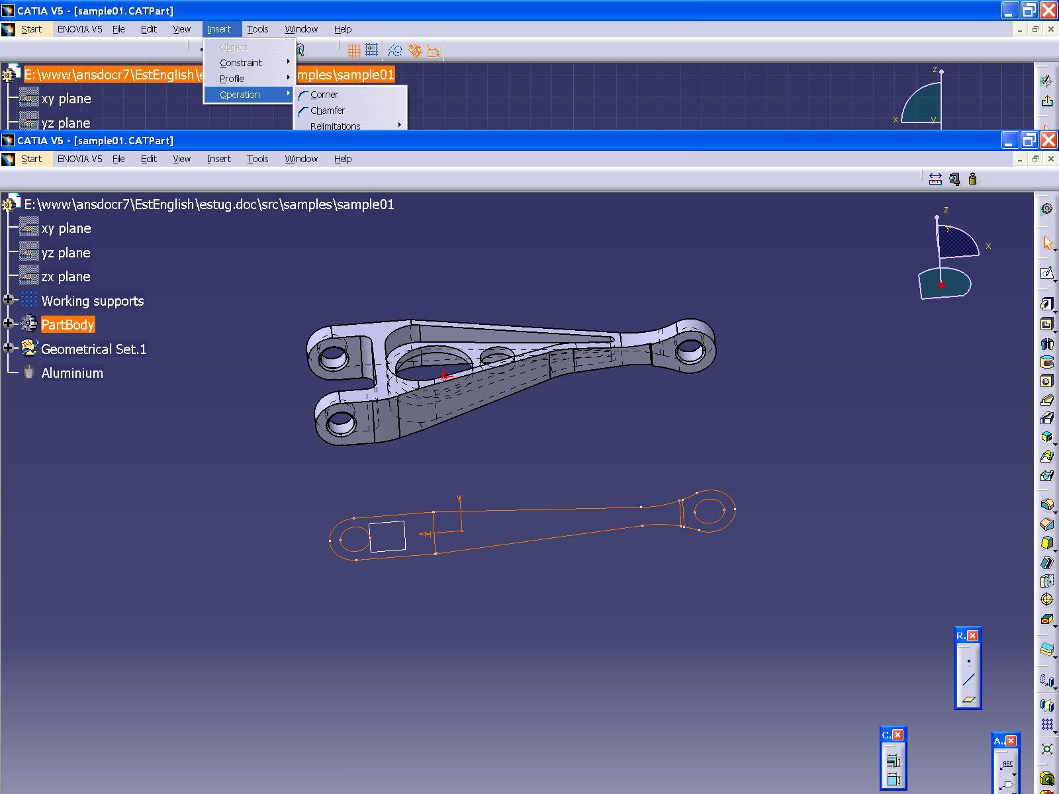
Task: Select the Draft Angle tool icon
Action: tap(1046, 543)
